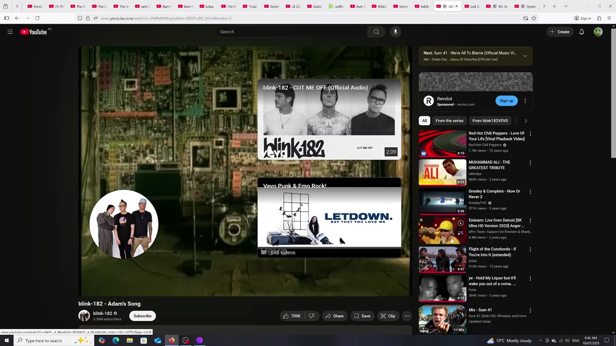
Task: Open options for Red Hot Chili Peppers video
Action: tap(530, 134)
